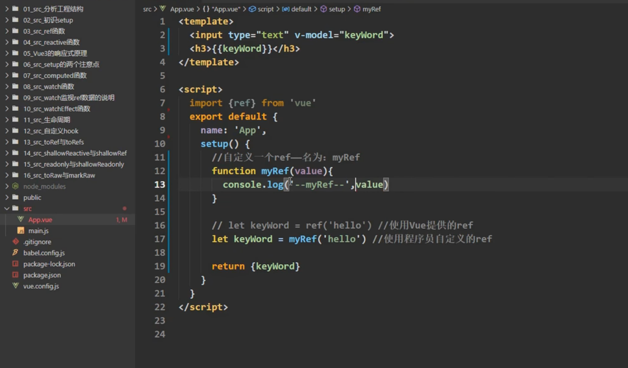Click the closing </script> tag
628x368 pixels.
point(203,307)
